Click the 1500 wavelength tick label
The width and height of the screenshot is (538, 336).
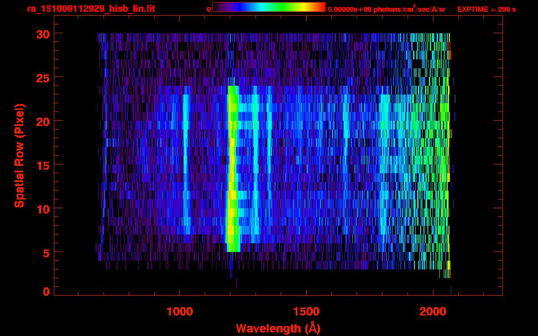pyautogui.click(x=306, y=311)
